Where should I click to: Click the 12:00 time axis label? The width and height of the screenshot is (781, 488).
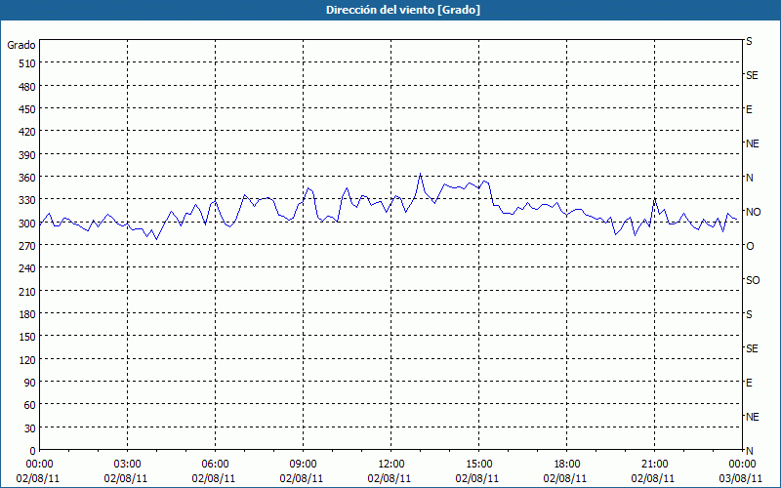[391, 465]
